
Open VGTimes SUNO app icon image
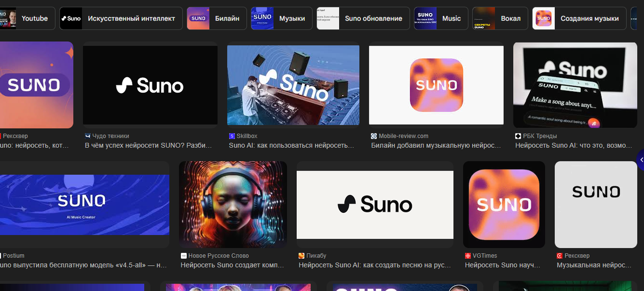(504, 204)
